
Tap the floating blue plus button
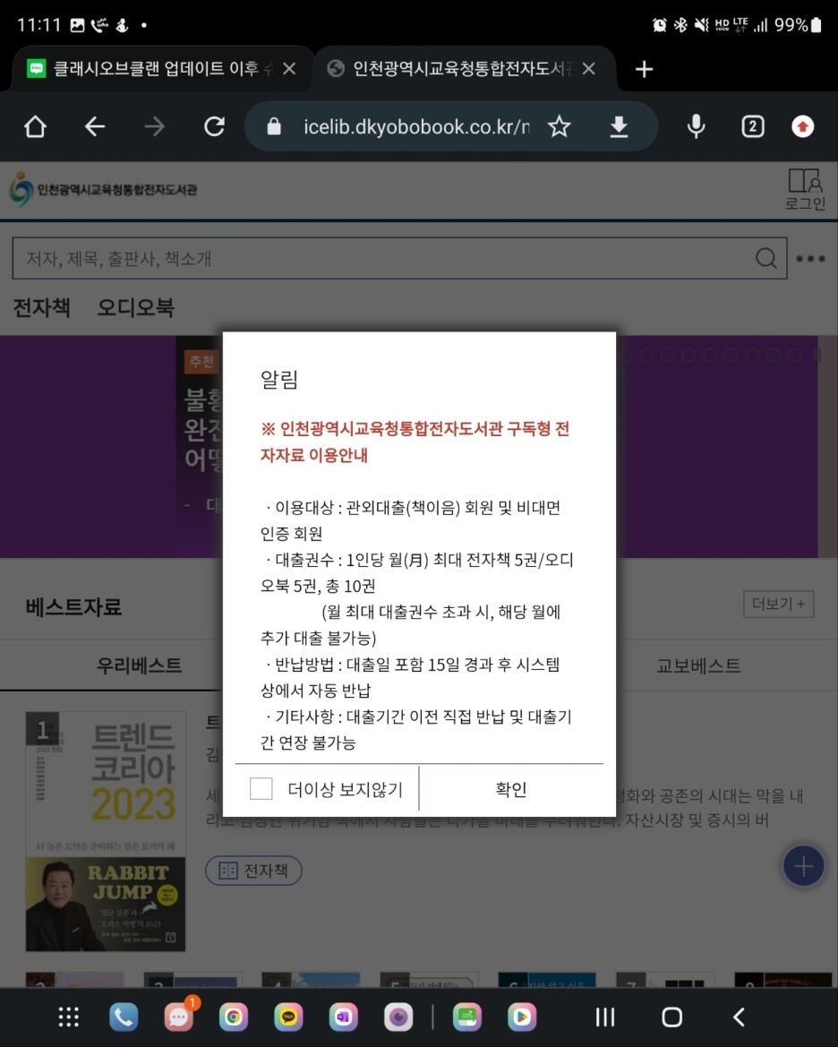pos(803,866)
